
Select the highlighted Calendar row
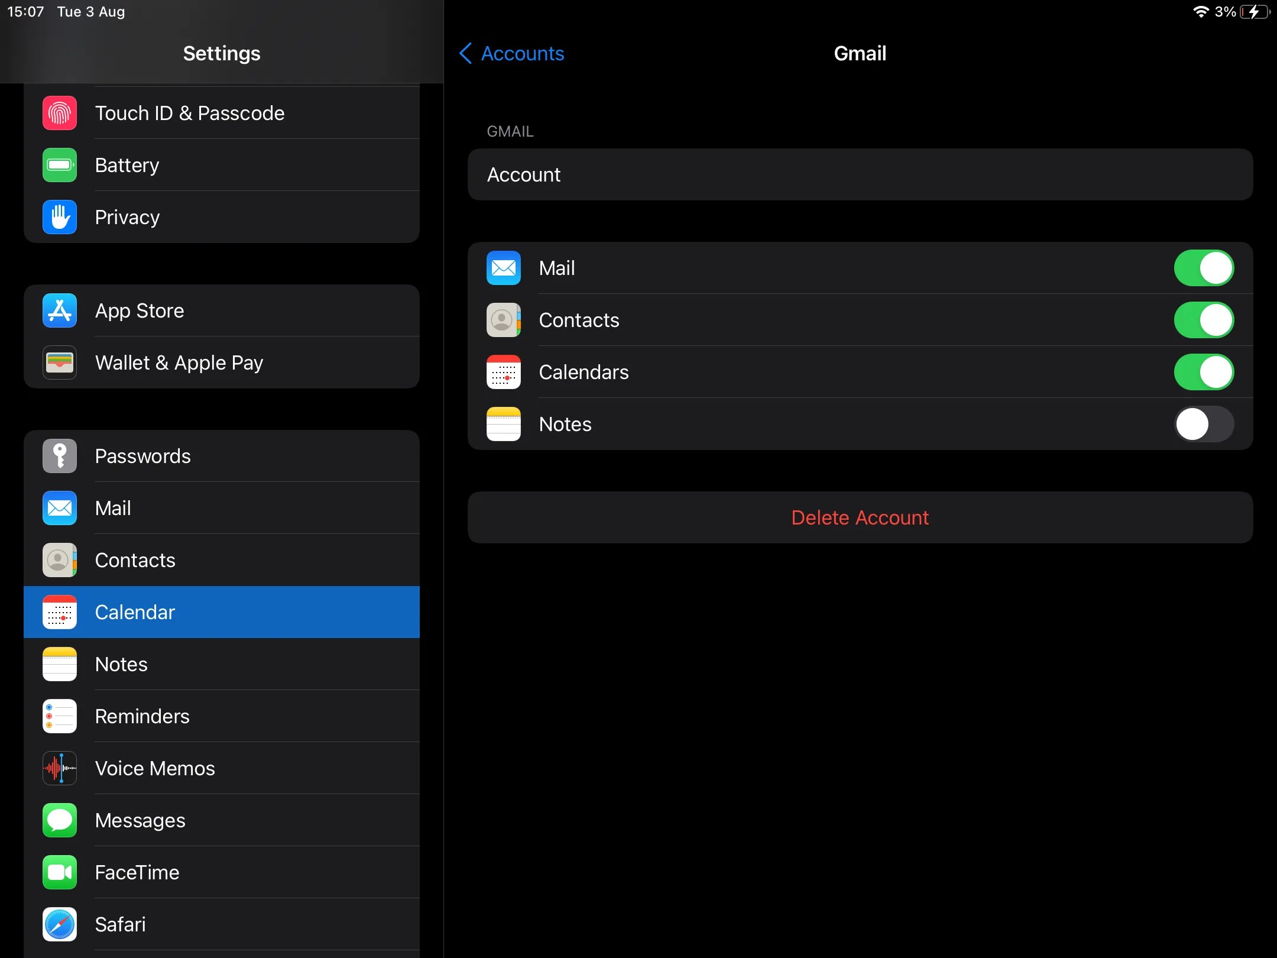pos(222,612)
